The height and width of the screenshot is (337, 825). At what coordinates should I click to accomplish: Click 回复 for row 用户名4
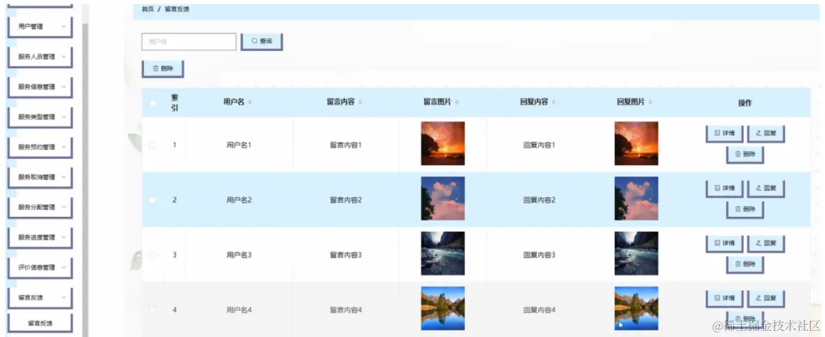pyautogui.click(x=766, y=298)
